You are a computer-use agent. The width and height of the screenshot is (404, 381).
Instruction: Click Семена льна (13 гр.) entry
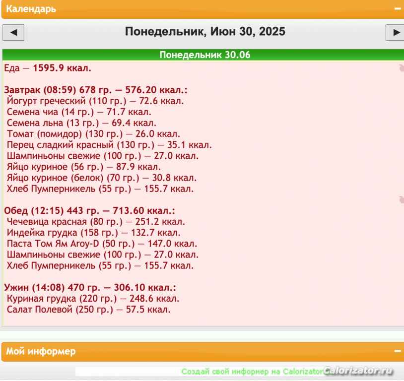pyautogui.click(x=81, y=123)
